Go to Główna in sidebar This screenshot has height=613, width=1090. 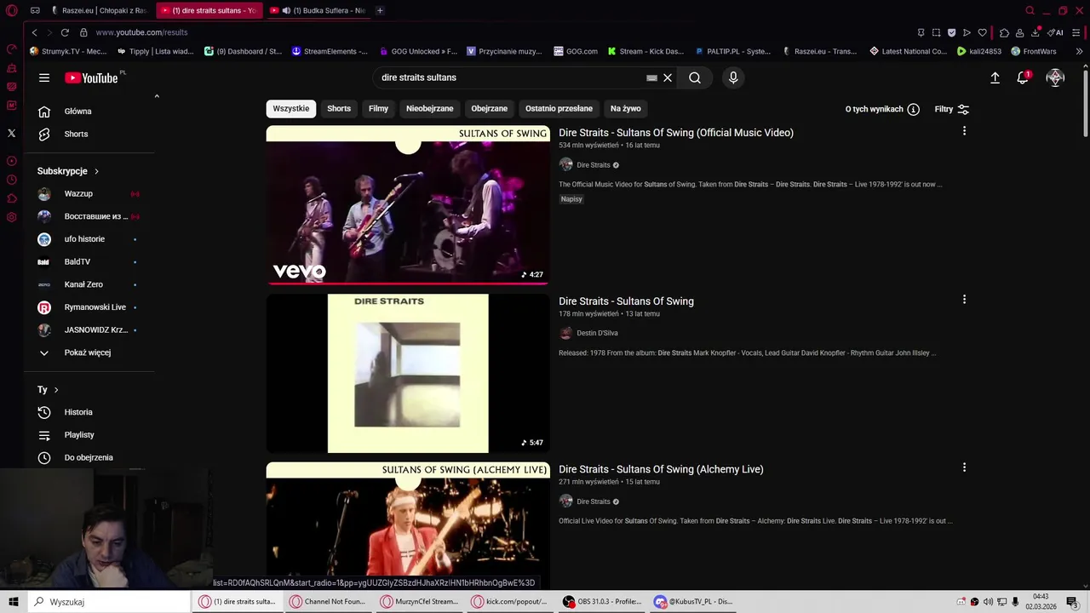(x=90, y=112)
